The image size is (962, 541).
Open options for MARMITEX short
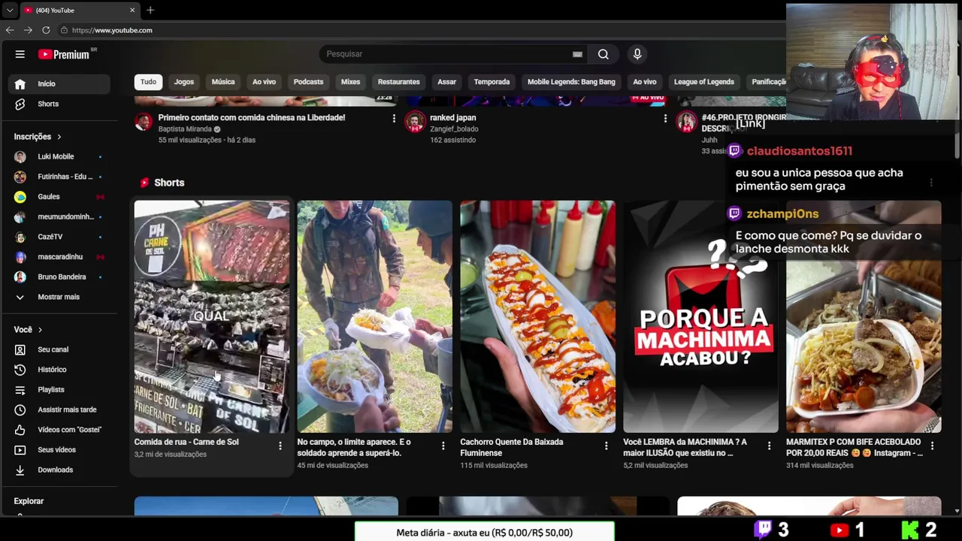[x=932, y=446]
